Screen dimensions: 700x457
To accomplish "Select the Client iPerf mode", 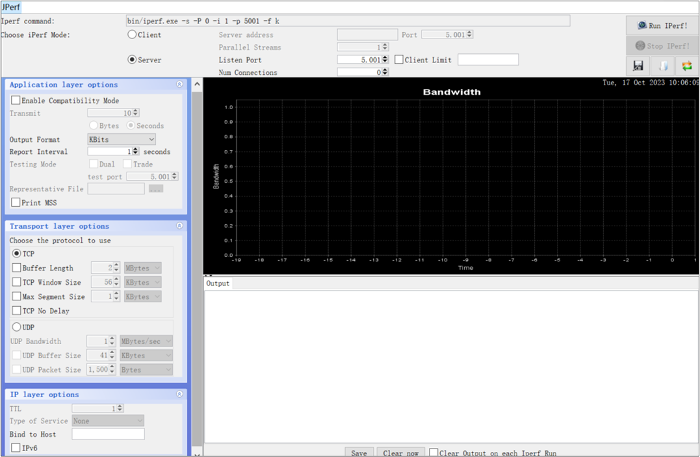I will (x=131, y=34).
